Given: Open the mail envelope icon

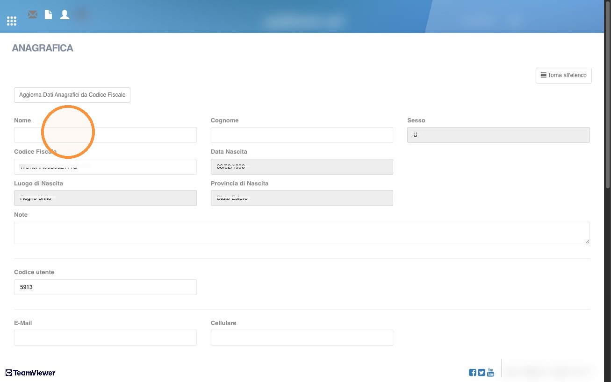Looking at the screenshot, I should point(33,14).
